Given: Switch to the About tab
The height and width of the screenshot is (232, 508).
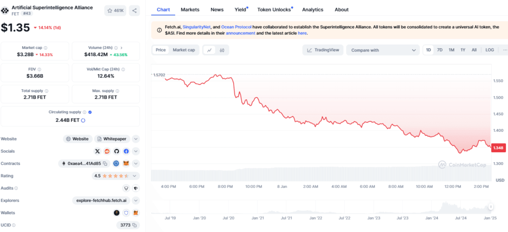Looking at the screenshot, I should [x=342, y=10].
